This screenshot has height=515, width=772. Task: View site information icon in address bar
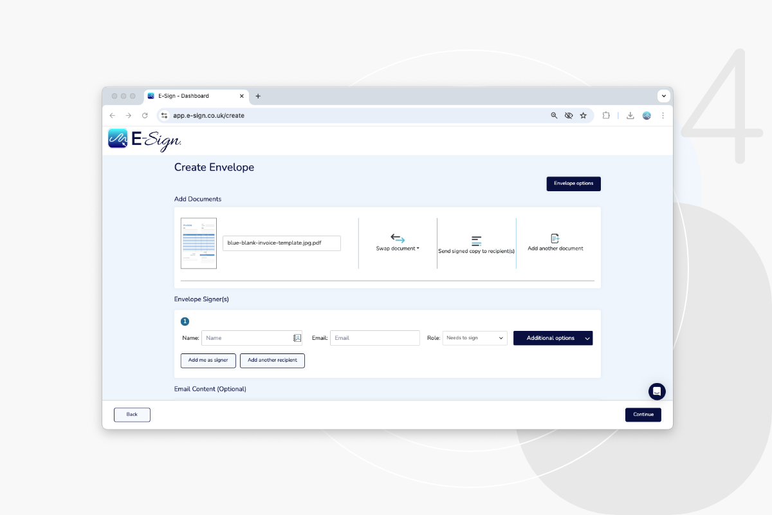pyautogui.click(x=165, y=115)
